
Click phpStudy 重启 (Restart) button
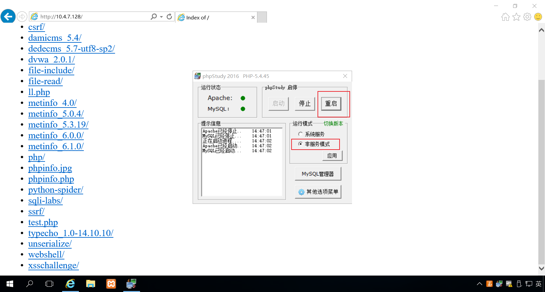(x=331, y=104)
